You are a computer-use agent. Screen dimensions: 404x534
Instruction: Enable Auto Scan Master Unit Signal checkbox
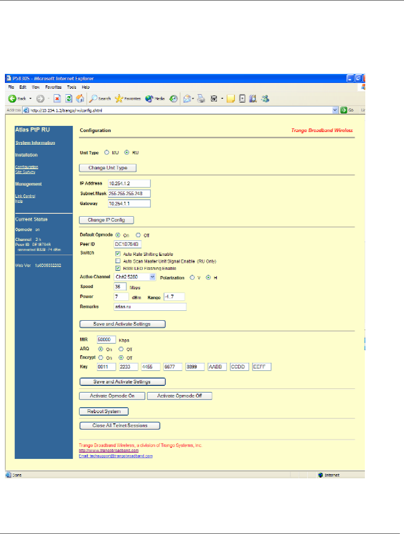coord(118,261)
